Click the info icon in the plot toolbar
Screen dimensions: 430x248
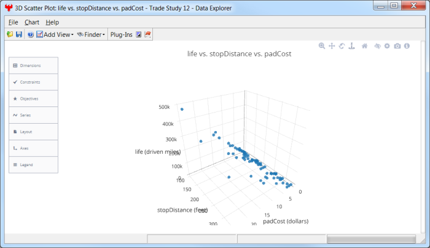(x=407, y=46)
